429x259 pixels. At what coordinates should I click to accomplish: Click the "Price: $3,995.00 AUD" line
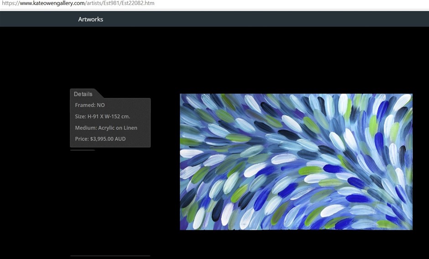(x=100, y=139)
